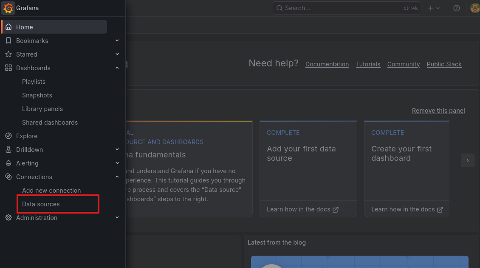Click the Need help? text

pos(274,63)
